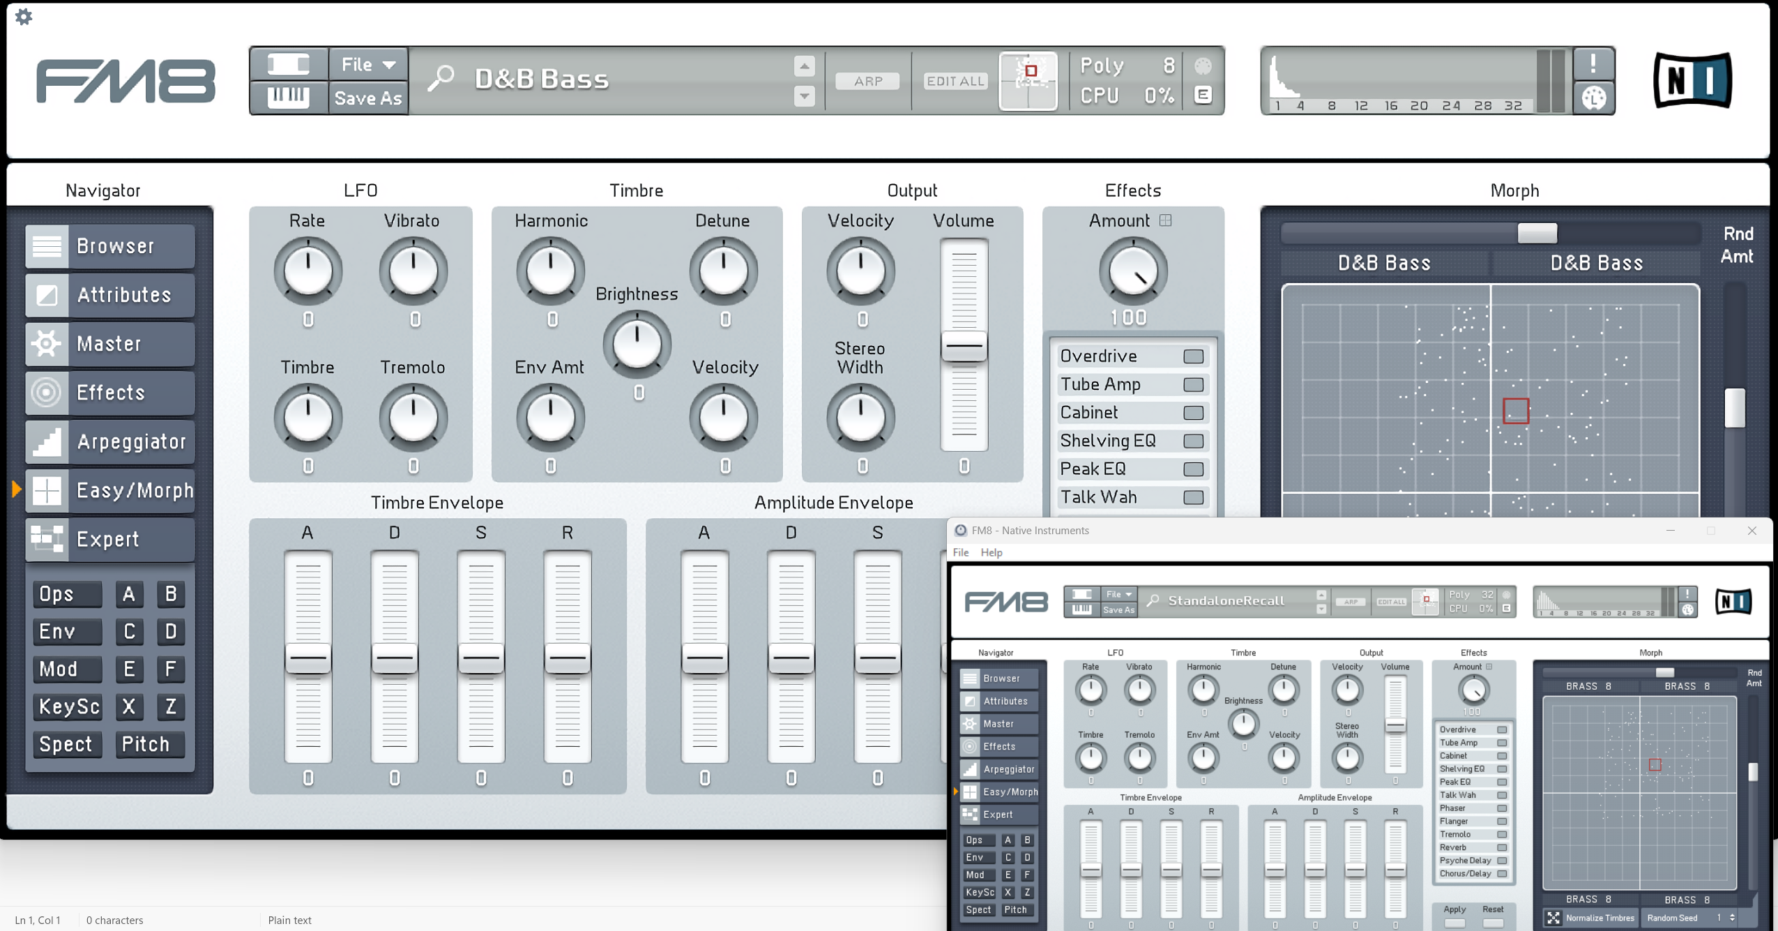
Task: Click the NI logo in D&B Bass window
Action: [1692, 80]
